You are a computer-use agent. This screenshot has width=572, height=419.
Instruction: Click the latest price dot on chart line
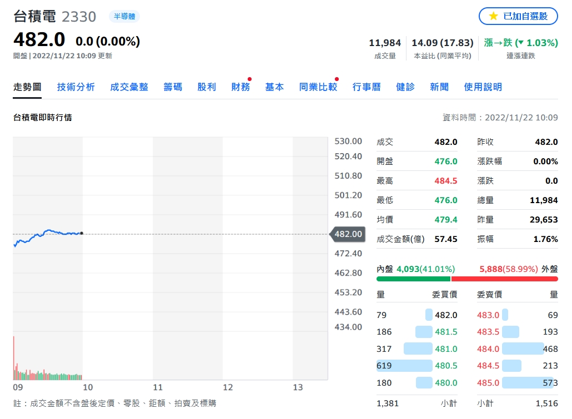click(x=82, y=233)
